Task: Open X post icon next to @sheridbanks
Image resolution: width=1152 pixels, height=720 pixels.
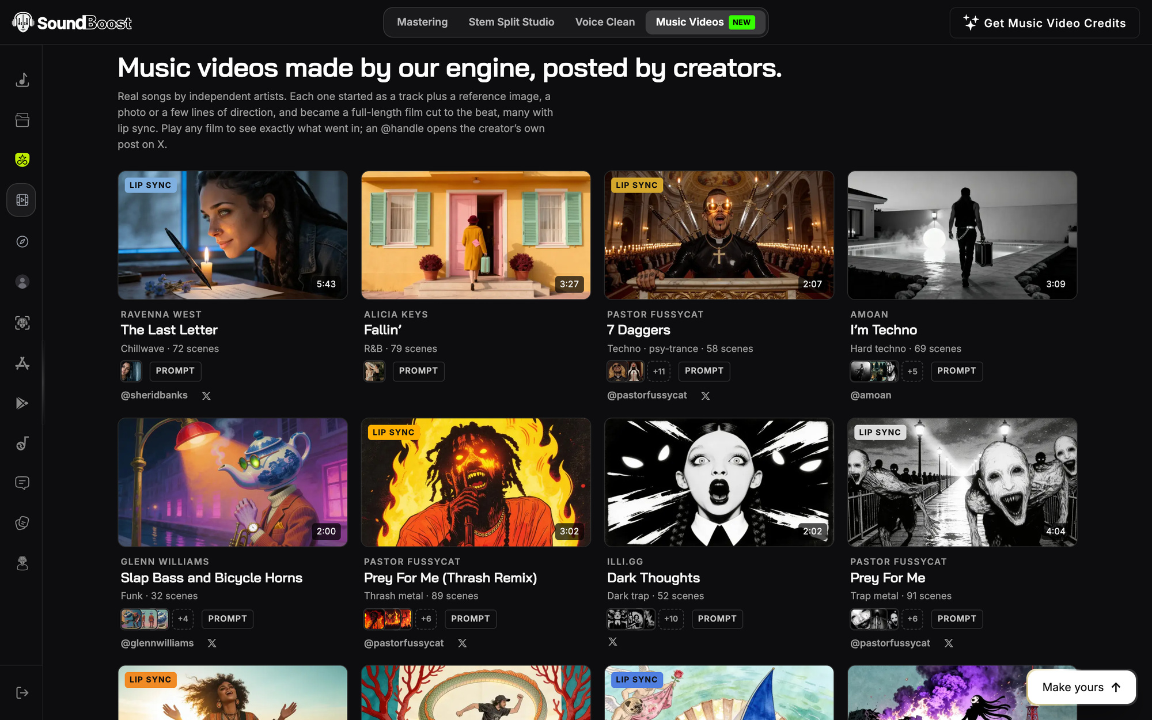Action: tap(206, 396)
